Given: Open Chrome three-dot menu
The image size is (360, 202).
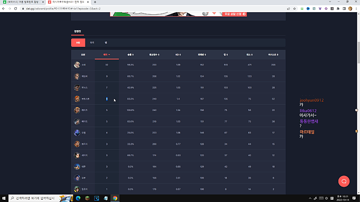Looking at the screenshot, I should pyautogui.click(x=356, y=9).
